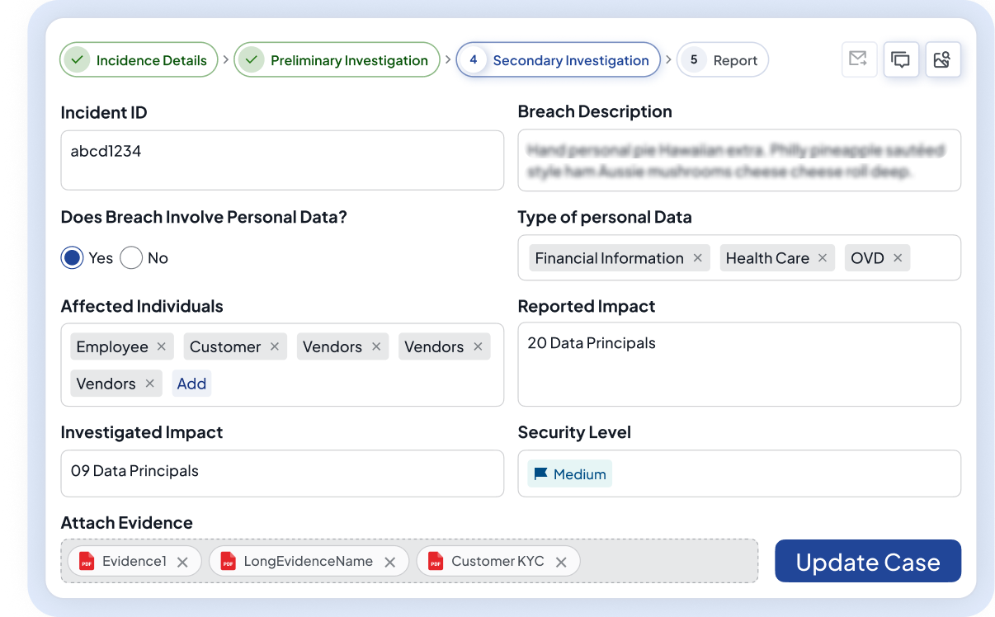Open the comments chat icon
Viewport: 995px width, 617px height.
pos(901,59)
